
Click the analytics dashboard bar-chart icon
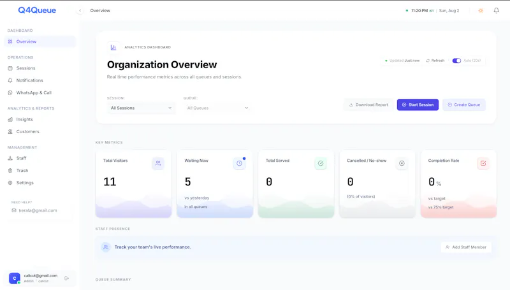(x=113, y=47)
